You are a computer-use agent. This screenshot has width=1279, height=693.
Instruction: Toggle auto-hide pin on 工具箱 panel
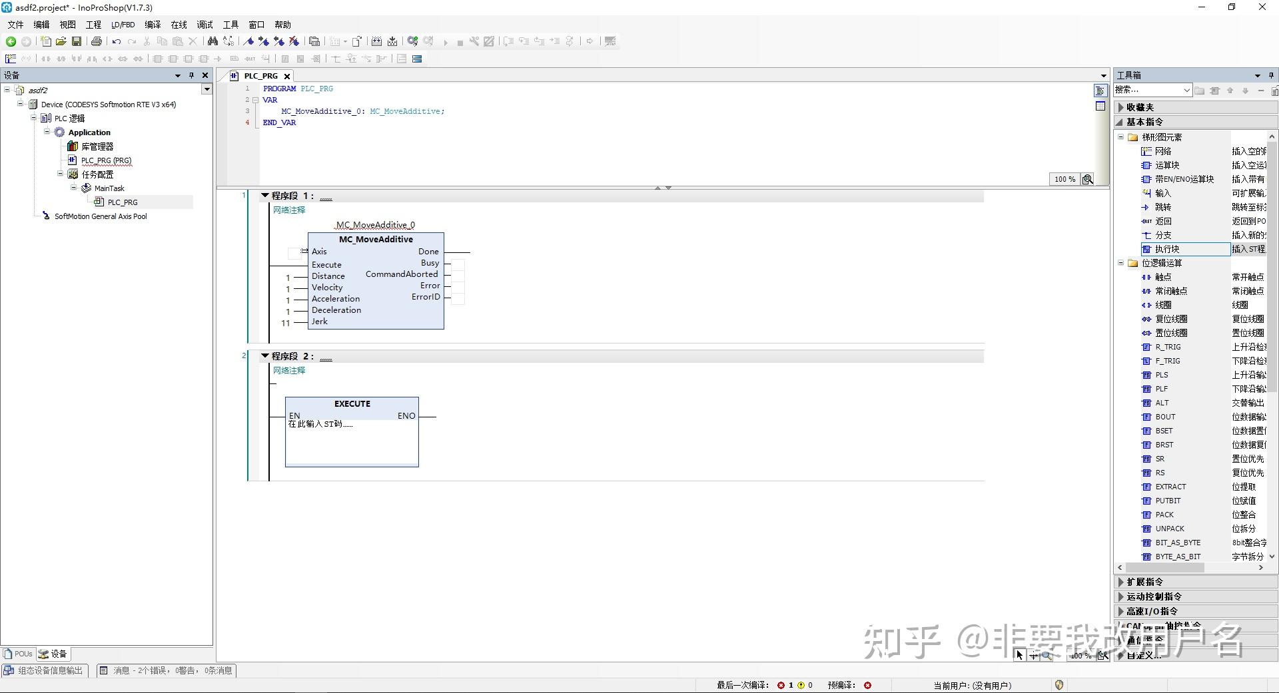(1271, 75)
